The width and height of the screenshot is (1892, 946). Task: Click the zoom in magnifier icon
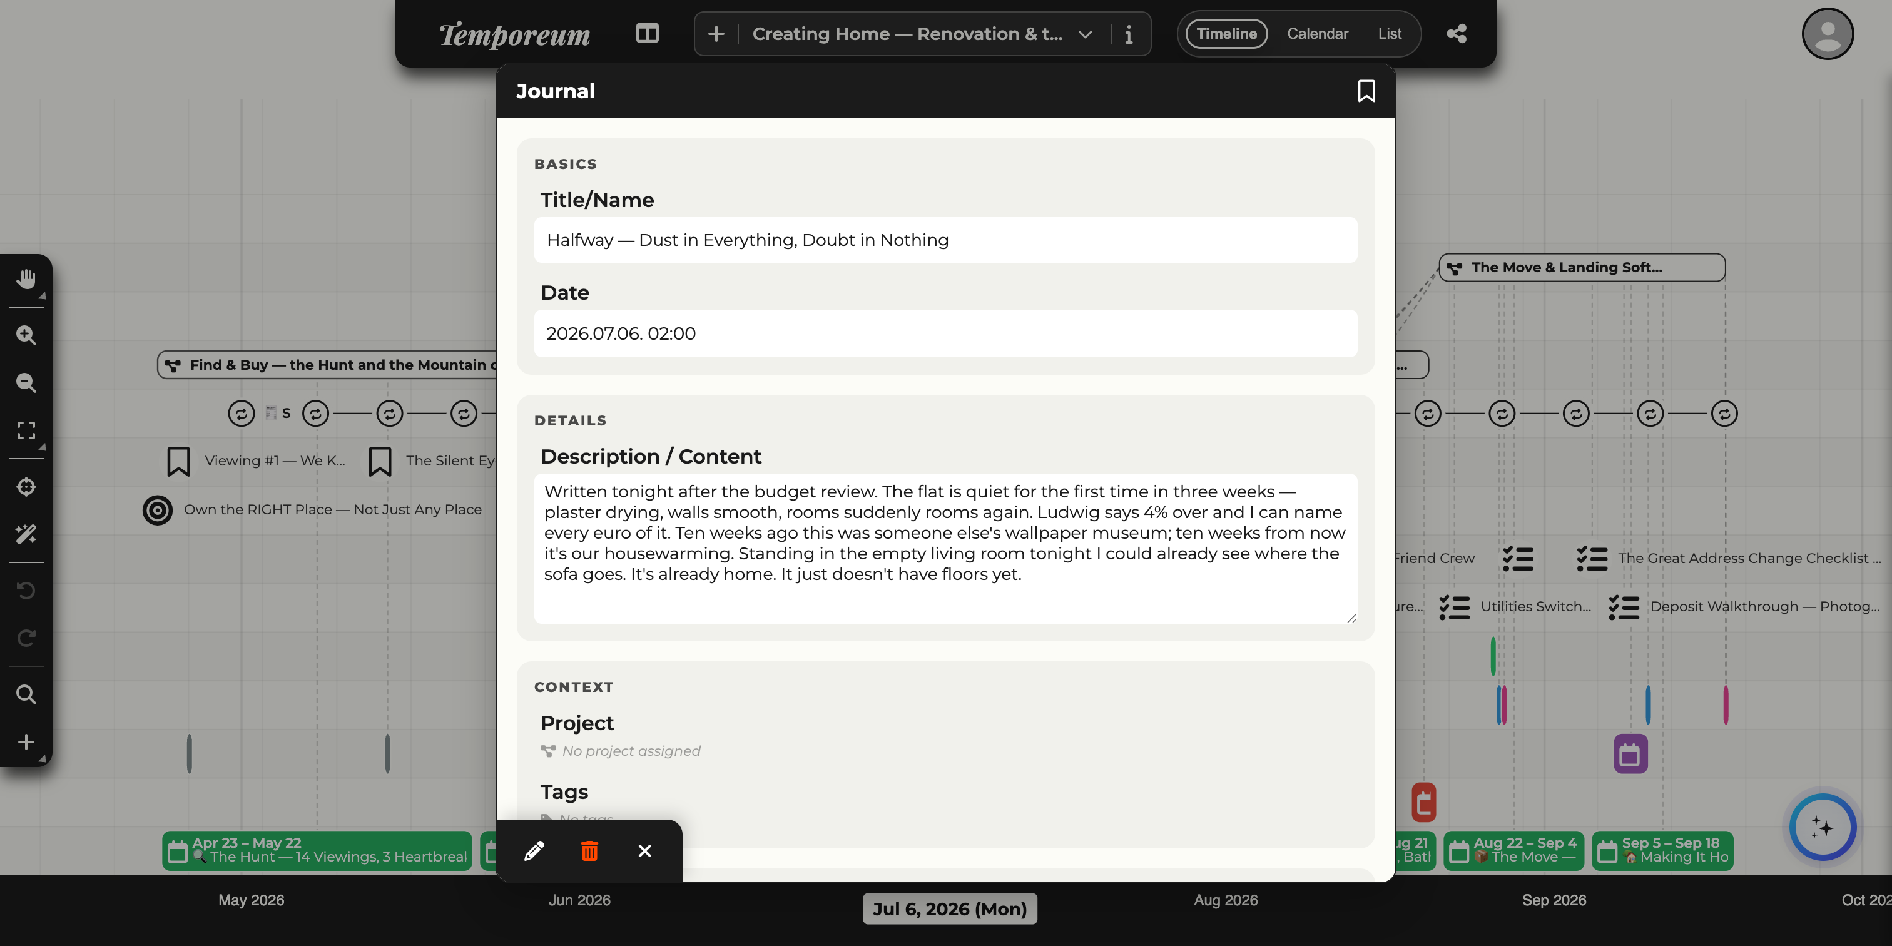26,335
